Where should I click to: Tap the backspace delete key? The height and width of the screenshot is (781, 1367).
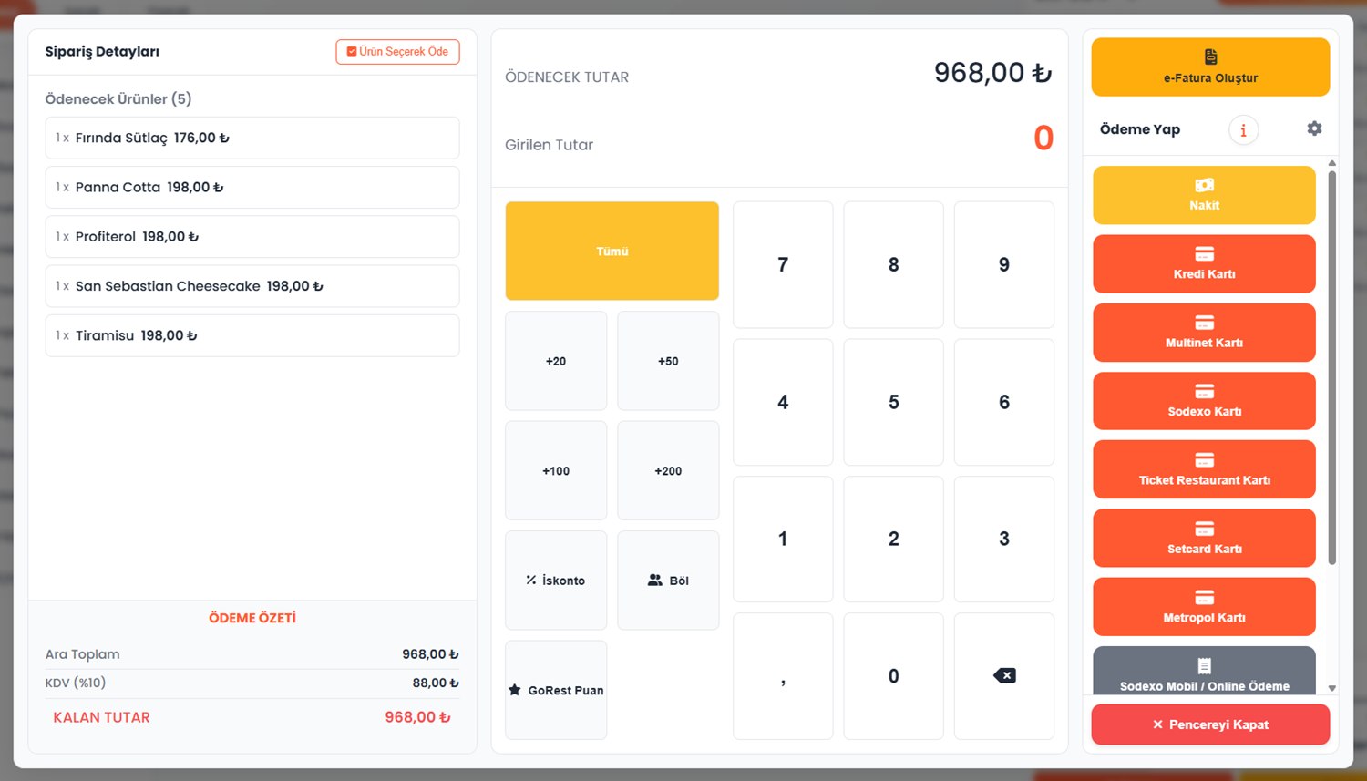click(x=1004, y=676)
